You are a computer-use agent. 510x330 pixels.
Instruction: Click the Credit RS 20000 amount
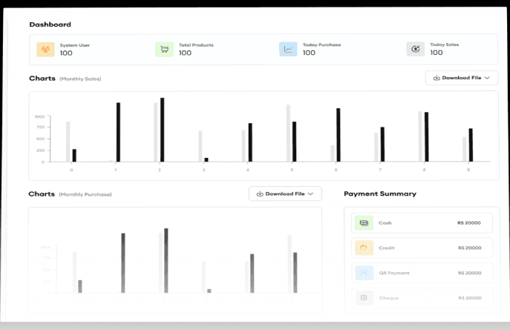469,248
